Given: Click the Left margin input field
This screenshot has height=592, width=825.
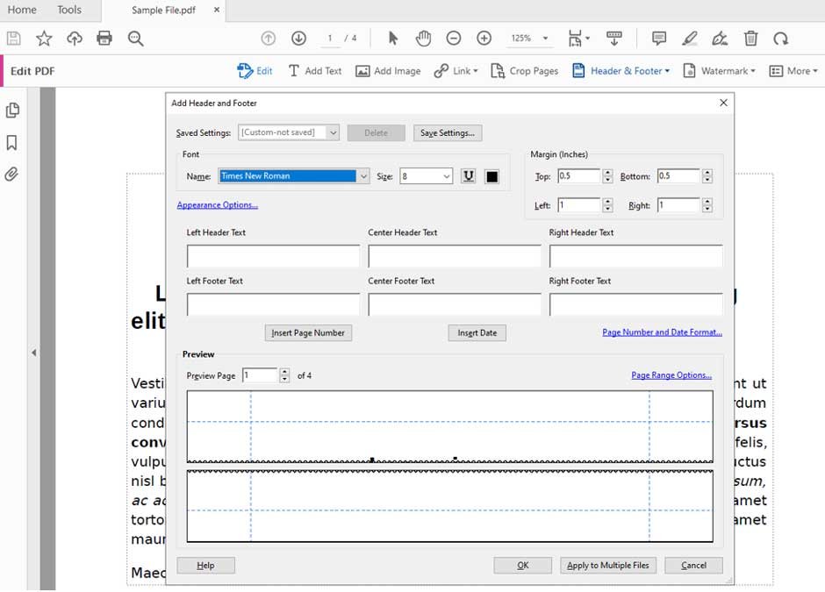Looking at the screenshot, I should click(578, 205).
